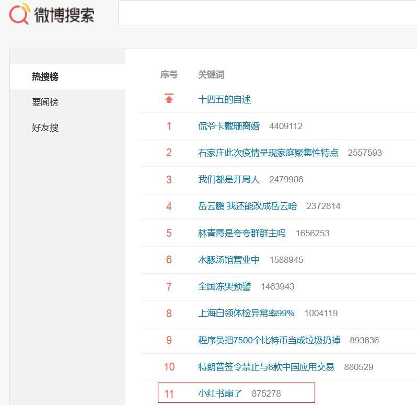This screenshot has width=417, height=405.
Task: Click heat count 880529
Action: [359, 367]
